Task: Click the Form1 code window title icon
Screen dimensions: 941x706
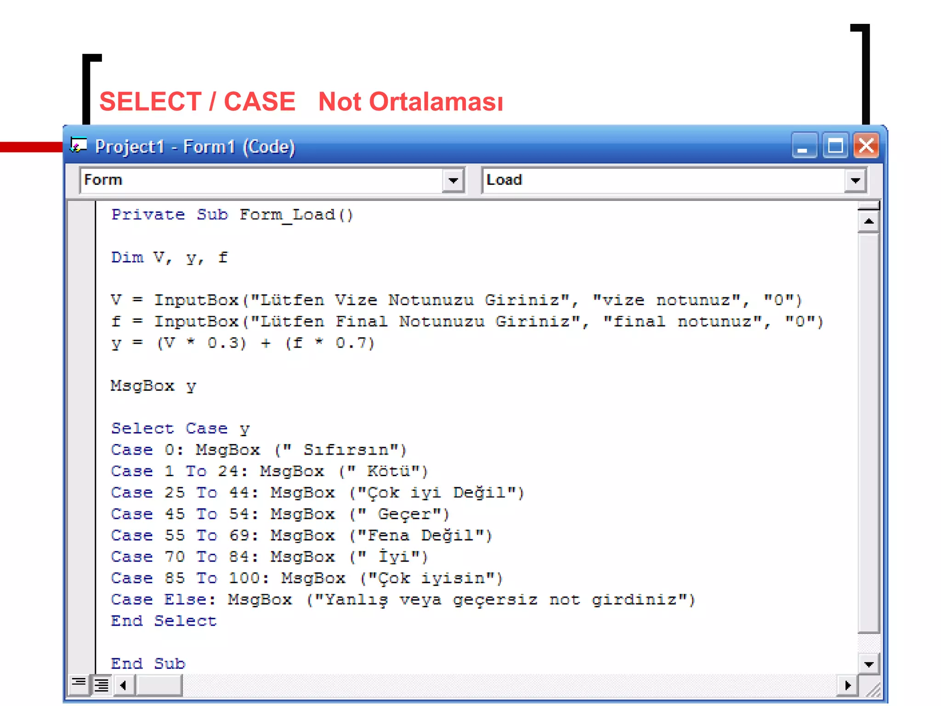Action: pyautogui.click(x=79, y=146)
